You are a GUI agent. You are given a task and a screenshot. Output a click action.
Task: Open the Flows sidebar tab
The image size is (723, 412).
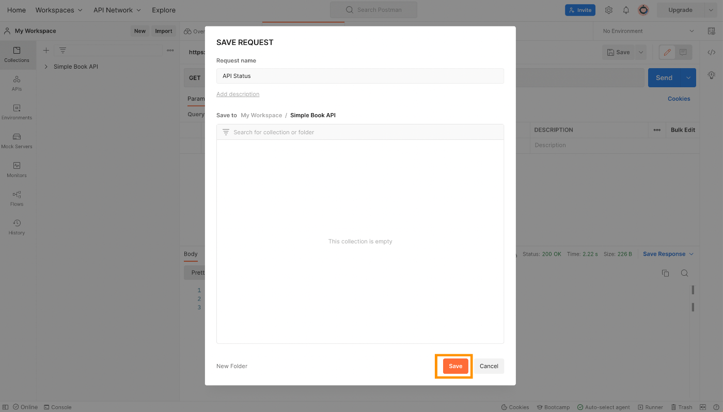17,198
